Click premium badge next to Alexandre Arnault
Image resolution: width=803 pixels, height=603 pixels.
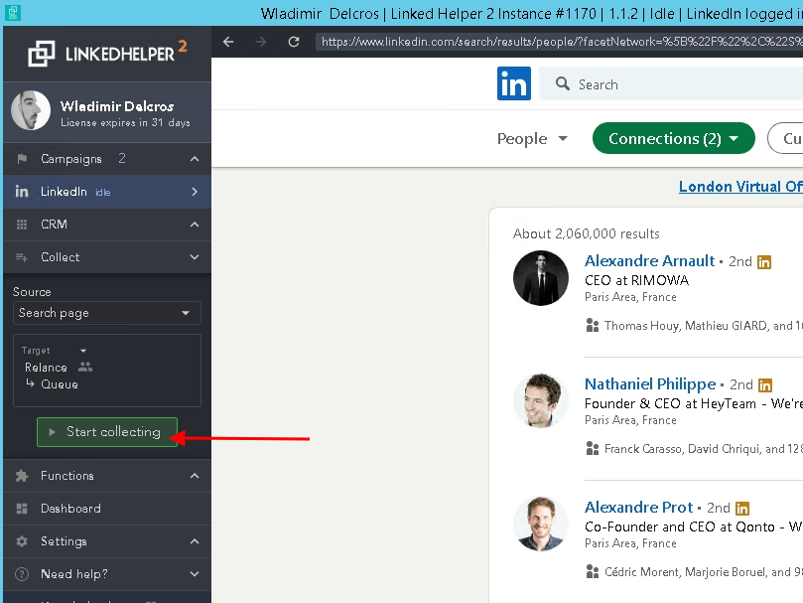pyautogui.click(x=764, y=262)
